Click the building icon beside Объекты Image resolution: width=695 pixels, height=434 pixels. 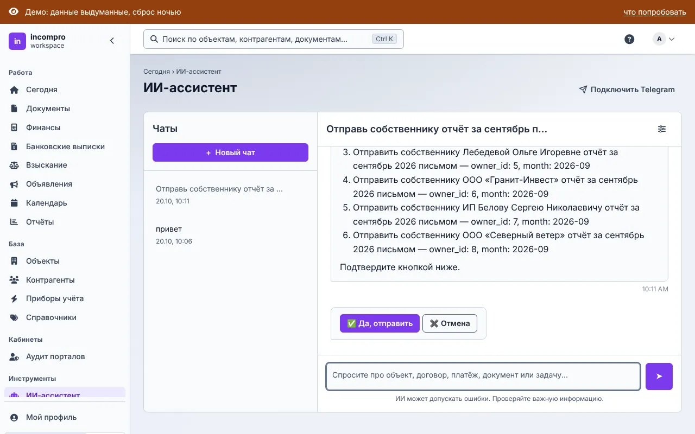pos(15,261)
